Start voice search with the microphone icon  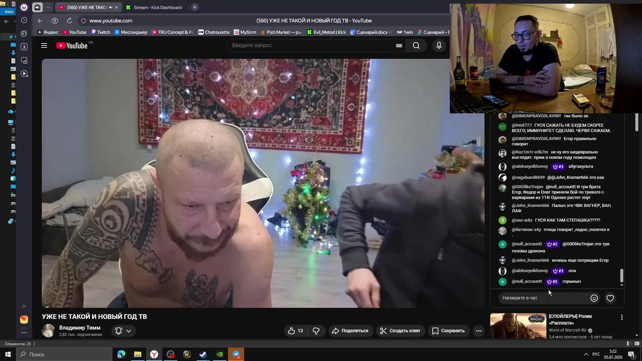[439, 46]
